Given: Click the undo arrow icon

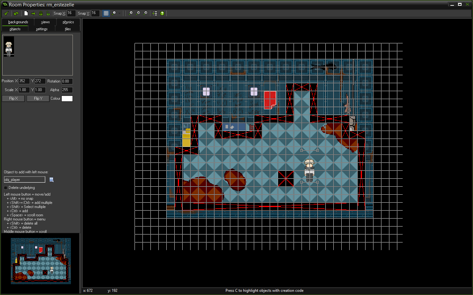Looking at the screenshot, I should [x=16, y=13].
